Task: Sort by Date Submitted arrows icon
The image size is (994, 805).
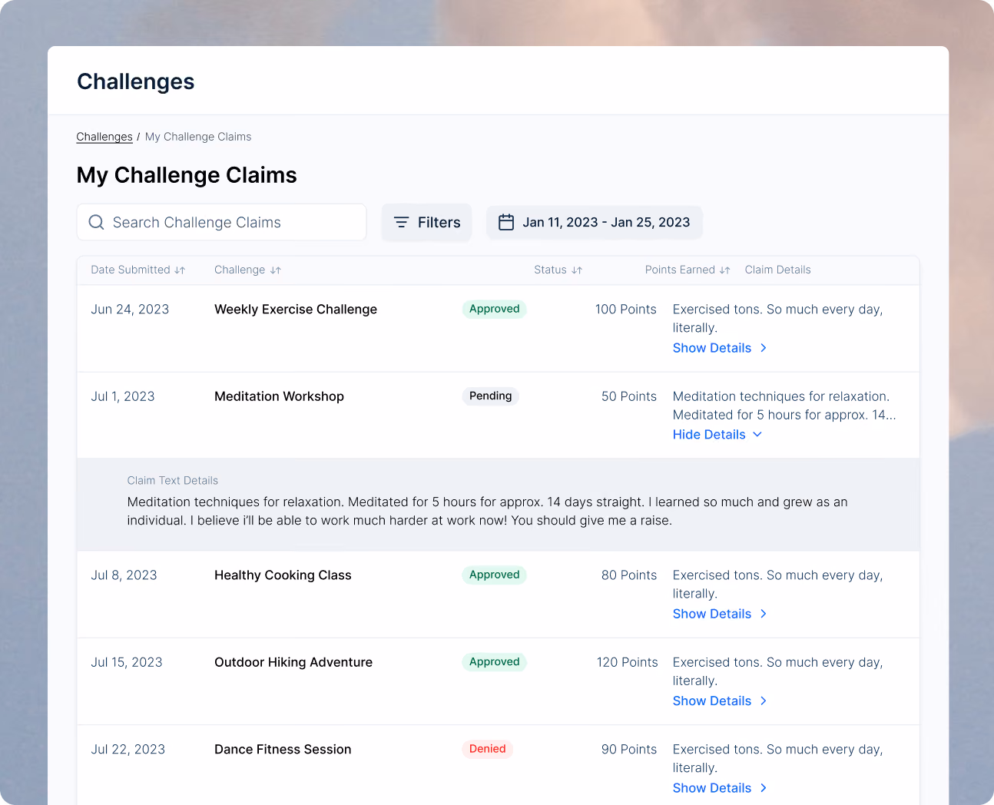Action: click(180, 270)
